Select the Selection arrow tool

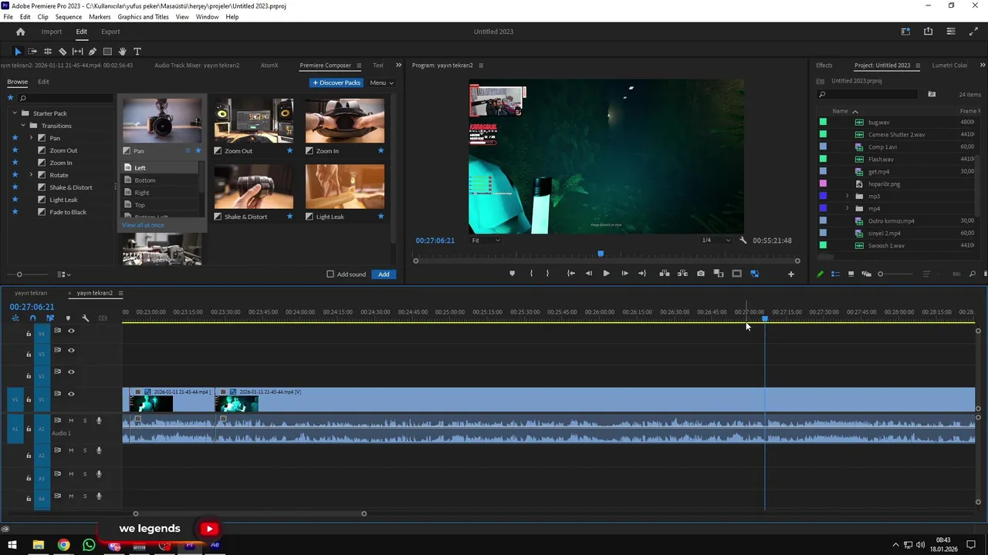(18, 52)
